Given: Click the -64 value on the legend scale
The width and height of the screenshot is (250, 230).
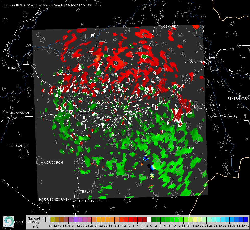Looking at the screenshot, I should point(50,226).
